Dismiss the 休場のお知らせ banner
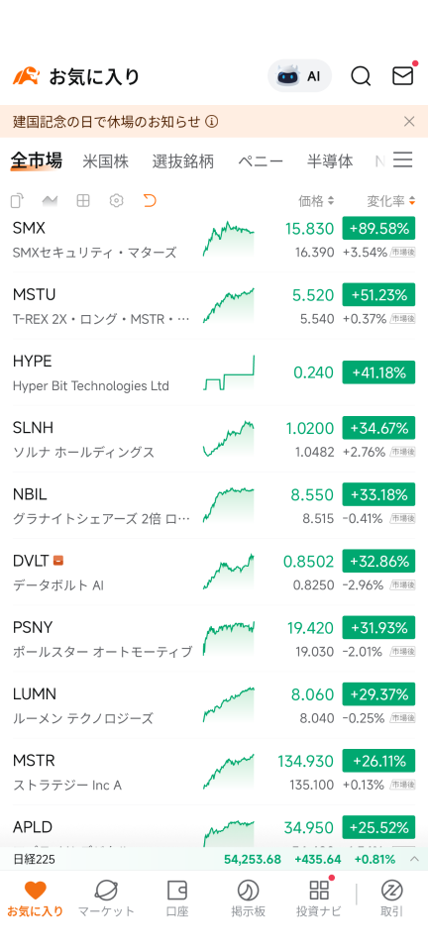The width and height of the screenshot is (428, 951). pyautogui.click(x=409, y=121)
